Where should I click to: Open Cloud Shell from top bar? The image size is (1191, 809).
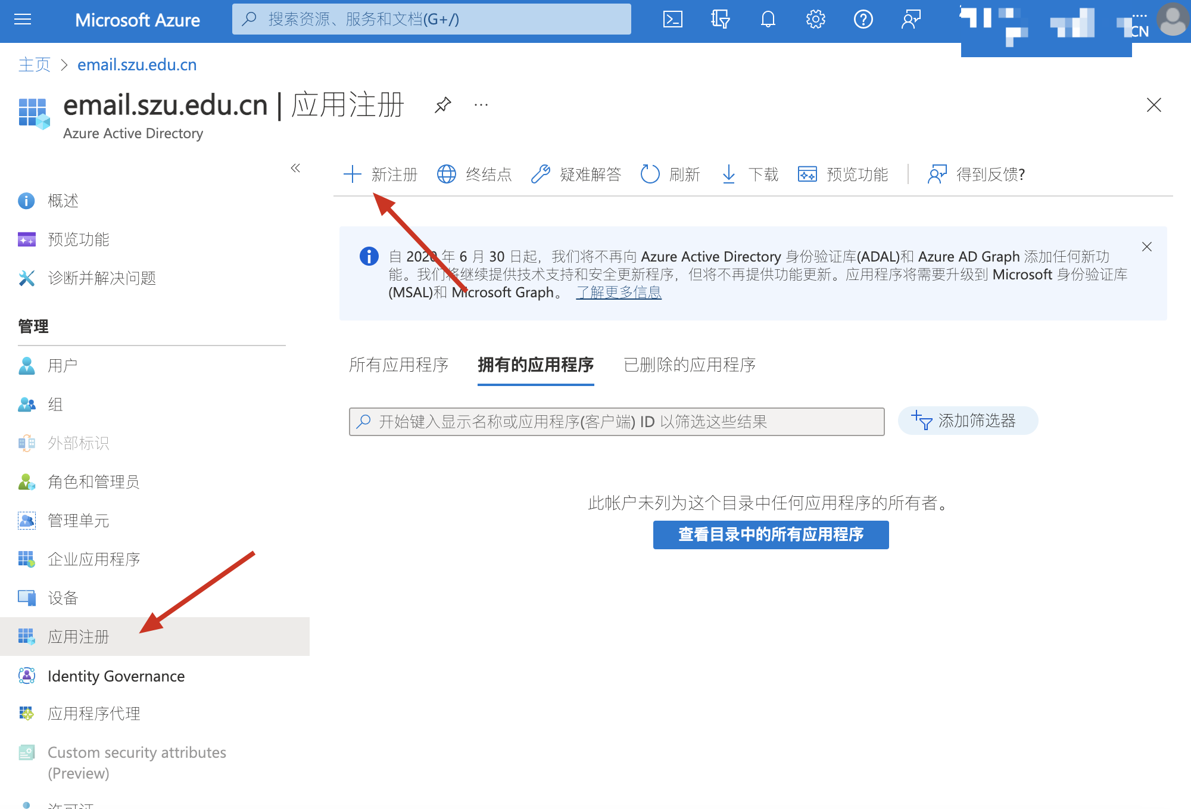click(x=672, y=20)
